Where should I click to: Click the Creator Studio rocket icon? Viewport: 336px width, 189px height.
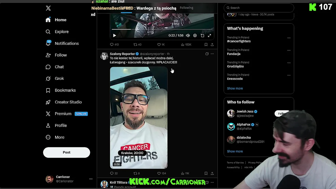(x=48, y=102)
